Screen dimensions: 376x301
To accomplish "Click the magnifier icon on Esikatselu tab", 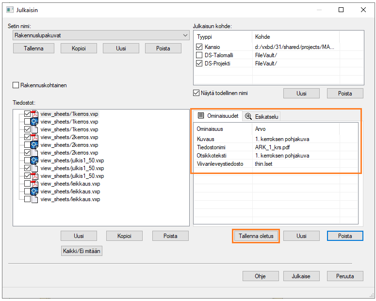I will pos(249,116).
